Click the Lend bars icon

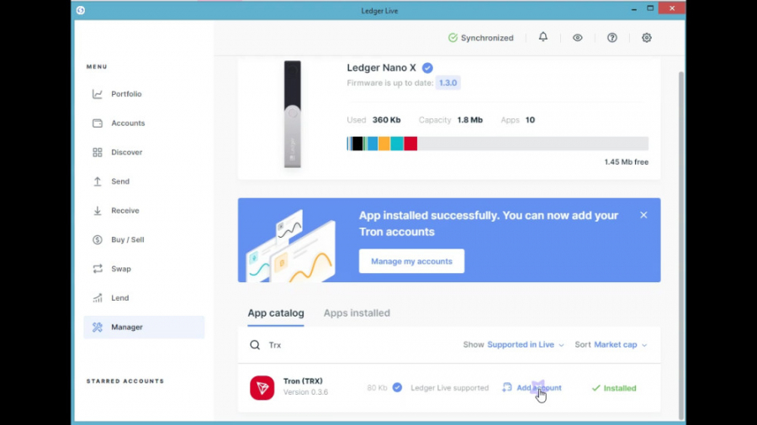(x=98, y=298)
